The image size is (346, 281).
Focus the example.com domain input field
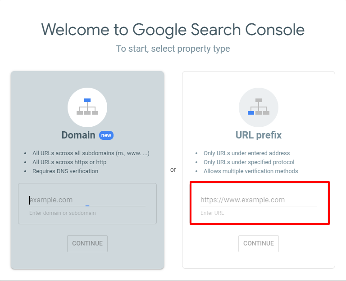click(x=87, y=200)
